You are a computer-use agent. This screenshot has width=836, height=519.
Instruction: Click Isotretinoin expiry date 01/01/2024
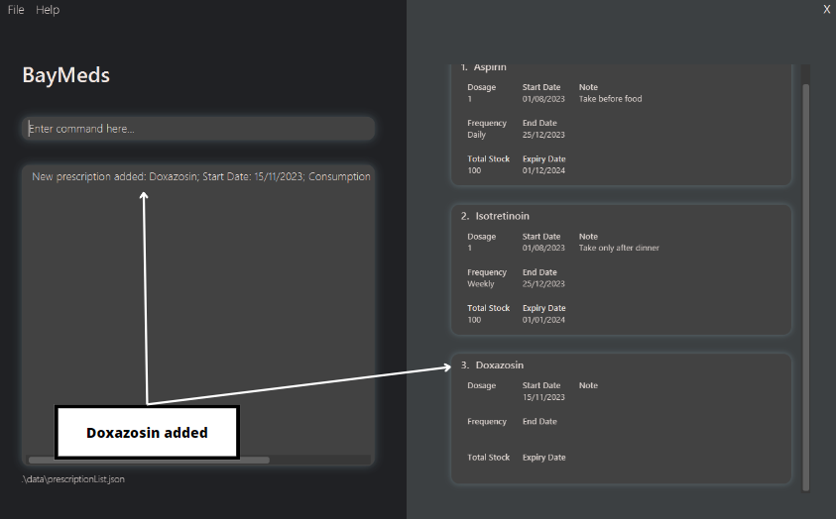[543, 320]
